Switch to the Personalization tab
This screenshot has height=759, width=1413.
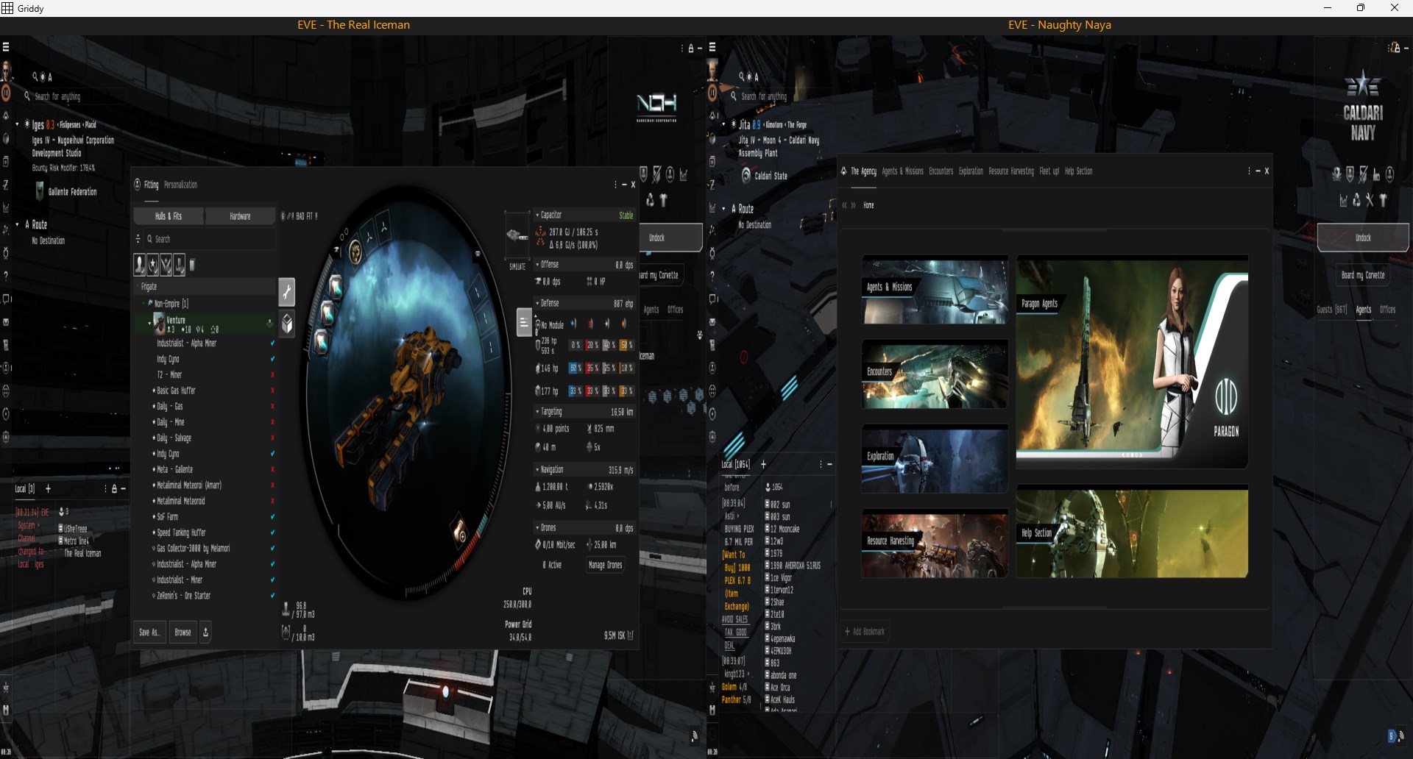(180, 185)
